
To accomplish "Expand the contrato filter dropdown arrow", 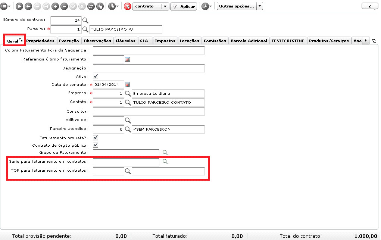I will 165,6.
